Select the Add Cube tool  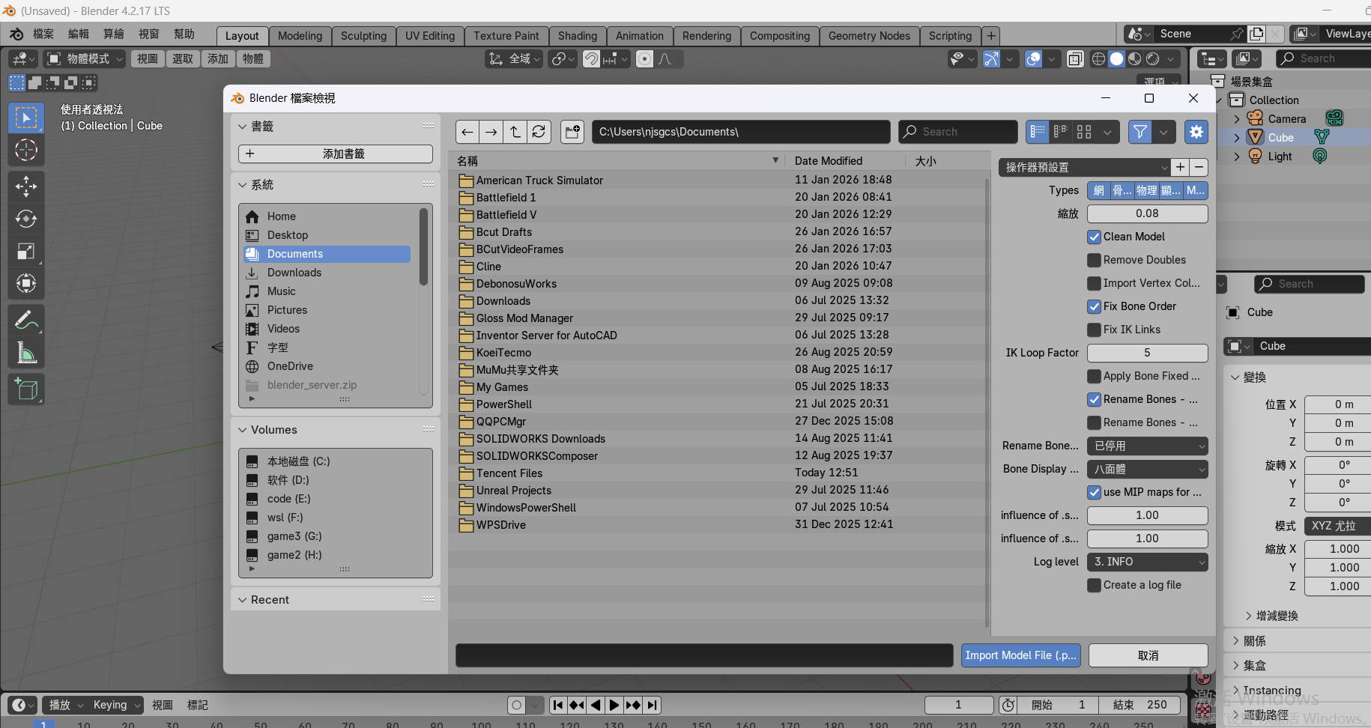[26, 389]
